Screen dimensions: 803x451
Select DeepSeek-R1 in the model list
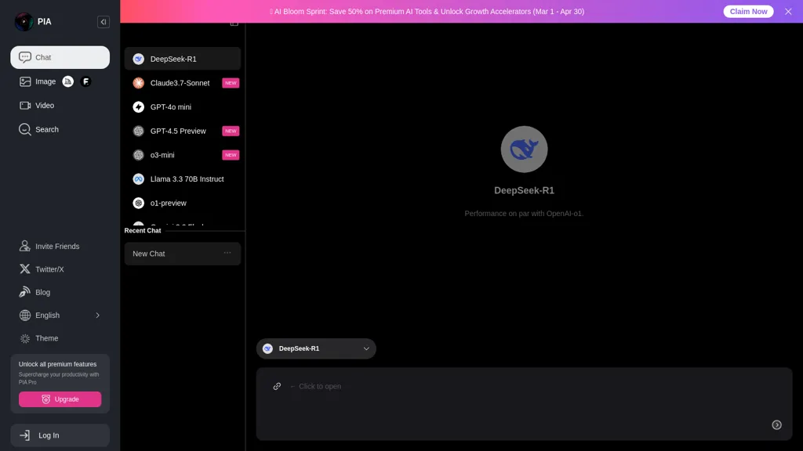point(183,59)
